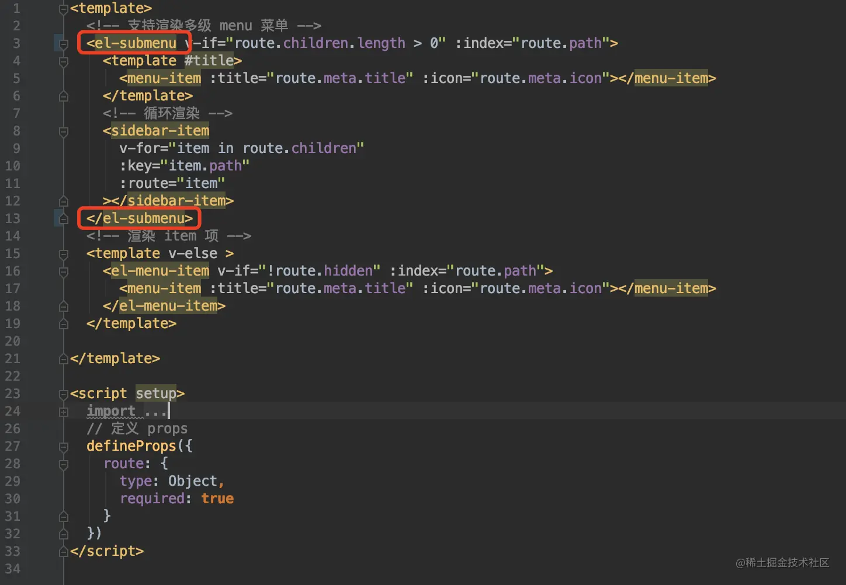Click the fold-end marker at line 33

coord(64,552)
